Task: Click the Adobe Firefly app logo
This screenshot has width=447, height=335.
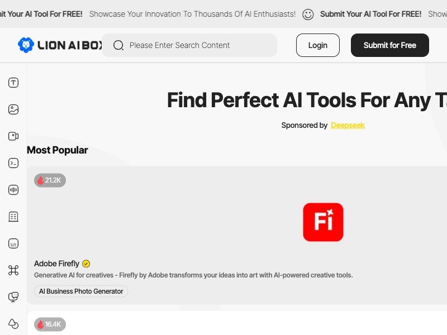Action: (323, 222)
